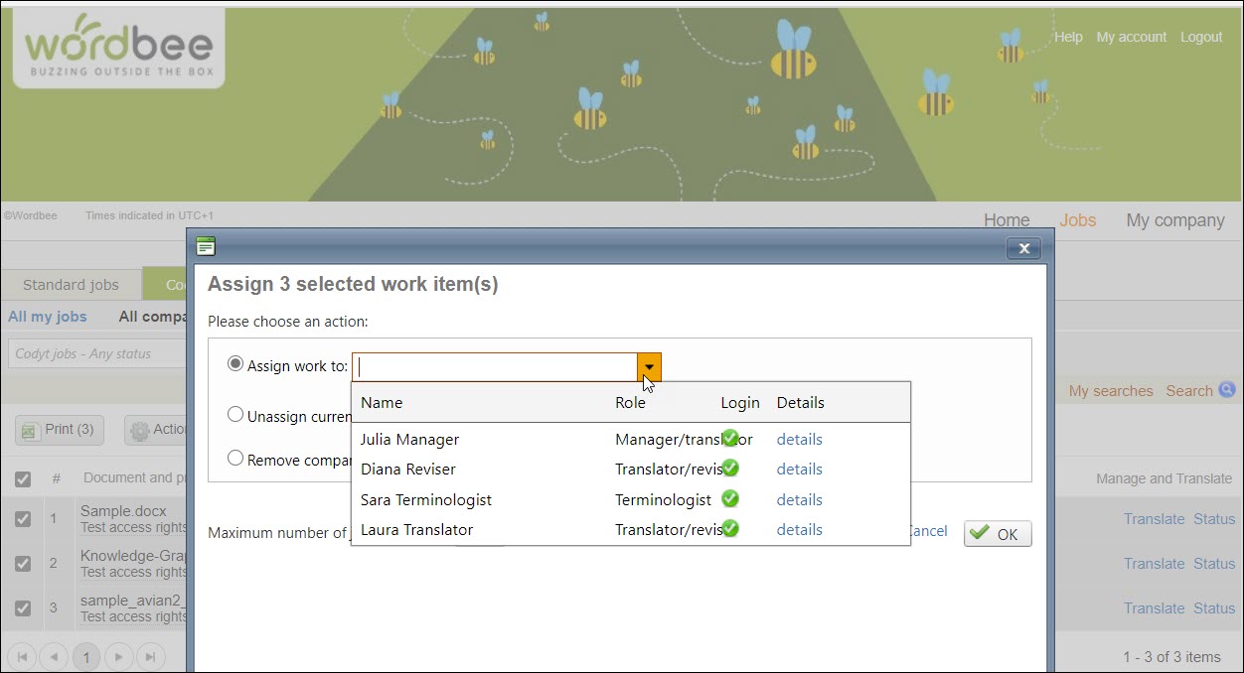Choose Laura Translator from the list
The image size is (1244, 673).
[416, 529]
